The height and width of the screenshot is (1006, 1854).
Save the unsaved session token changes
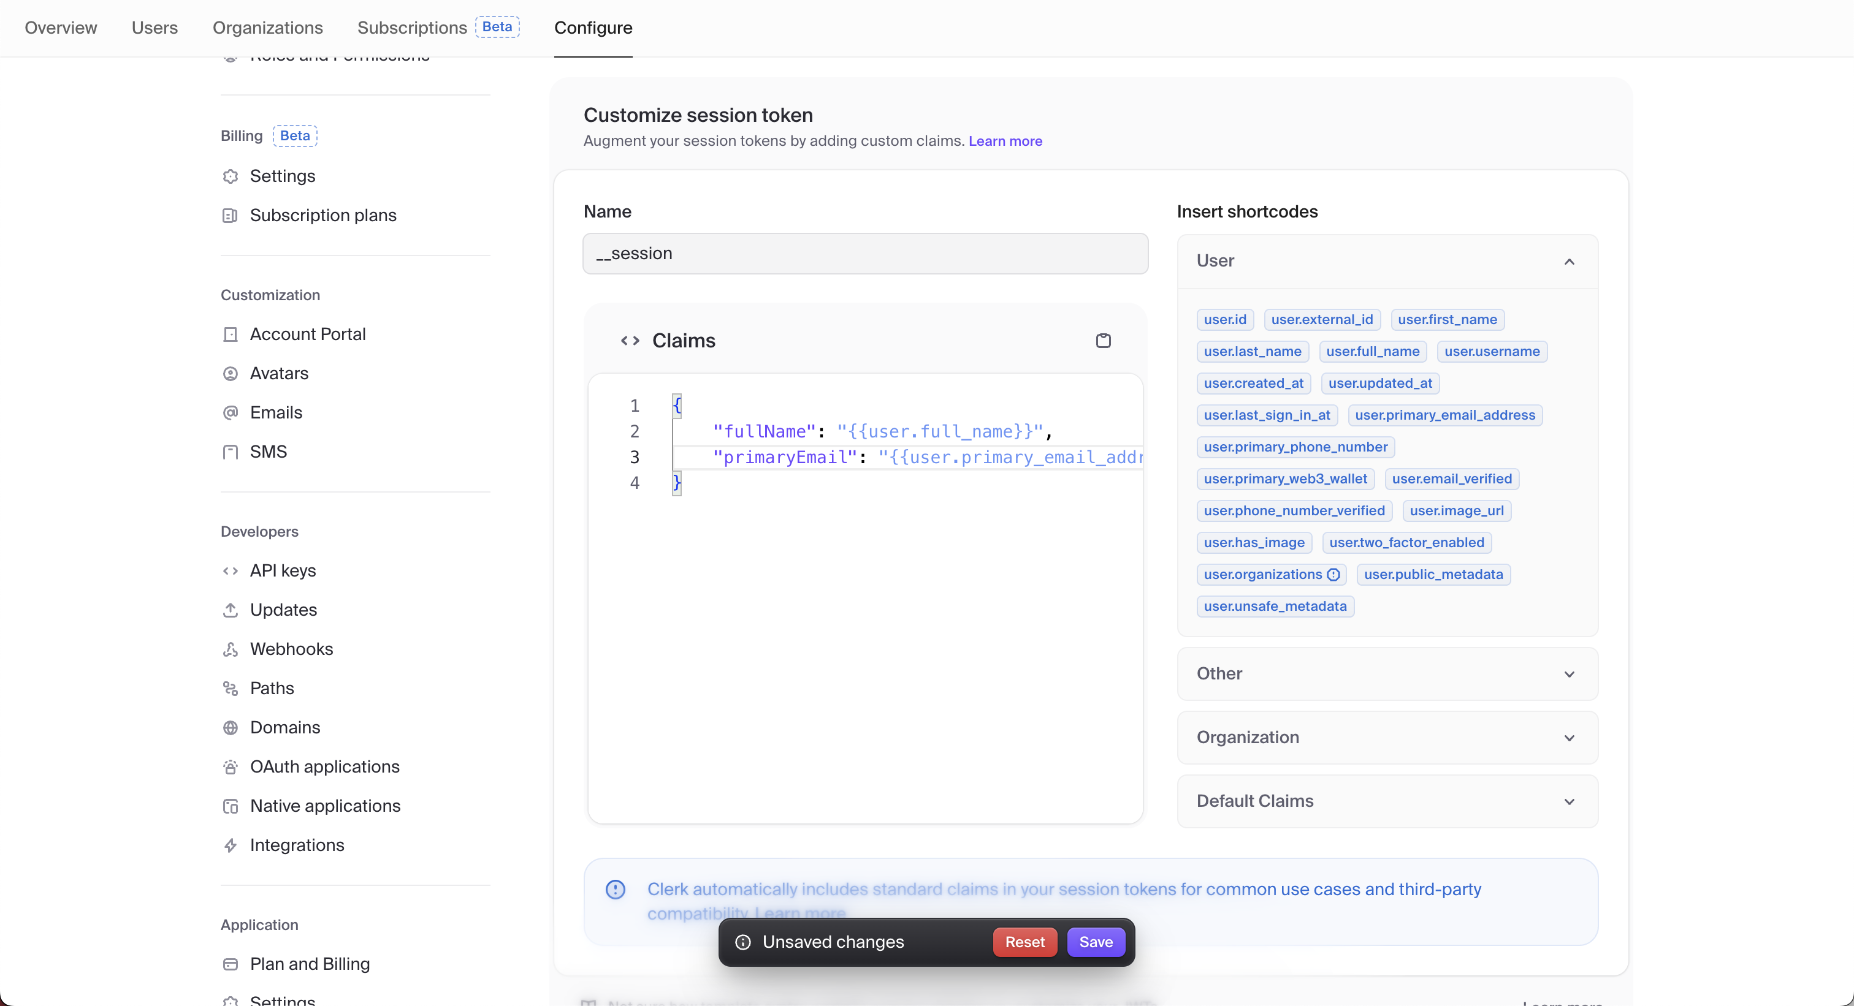1096,942
